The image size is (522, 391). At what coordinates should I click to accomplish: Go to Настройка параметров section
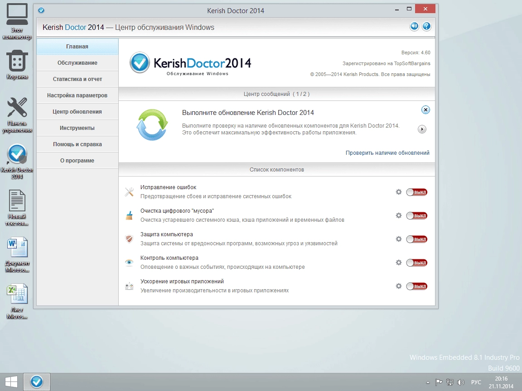(77, 95)
